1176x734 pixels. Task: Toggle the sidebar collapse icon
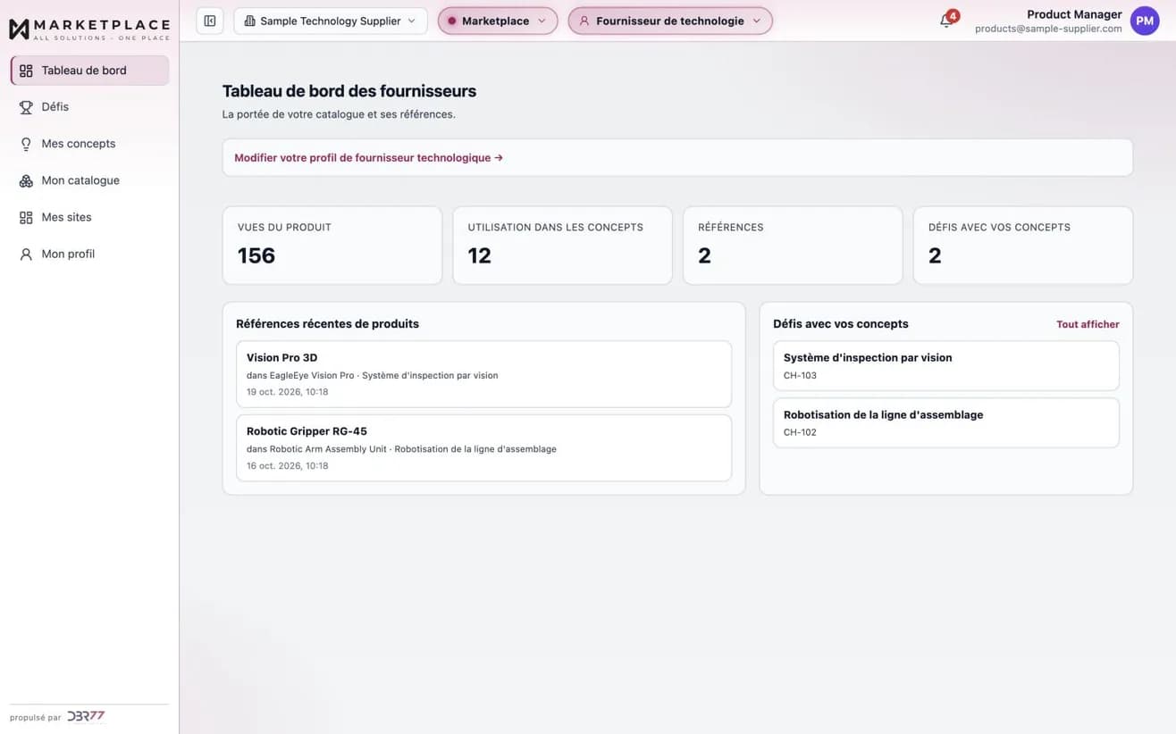pyautogui.click(x=210, y=21)
